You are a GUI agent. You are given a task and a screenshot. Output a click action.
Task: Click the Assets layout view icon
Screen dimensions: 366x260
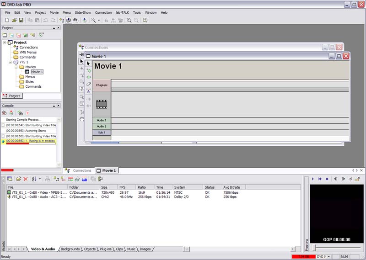click(10, 179)
